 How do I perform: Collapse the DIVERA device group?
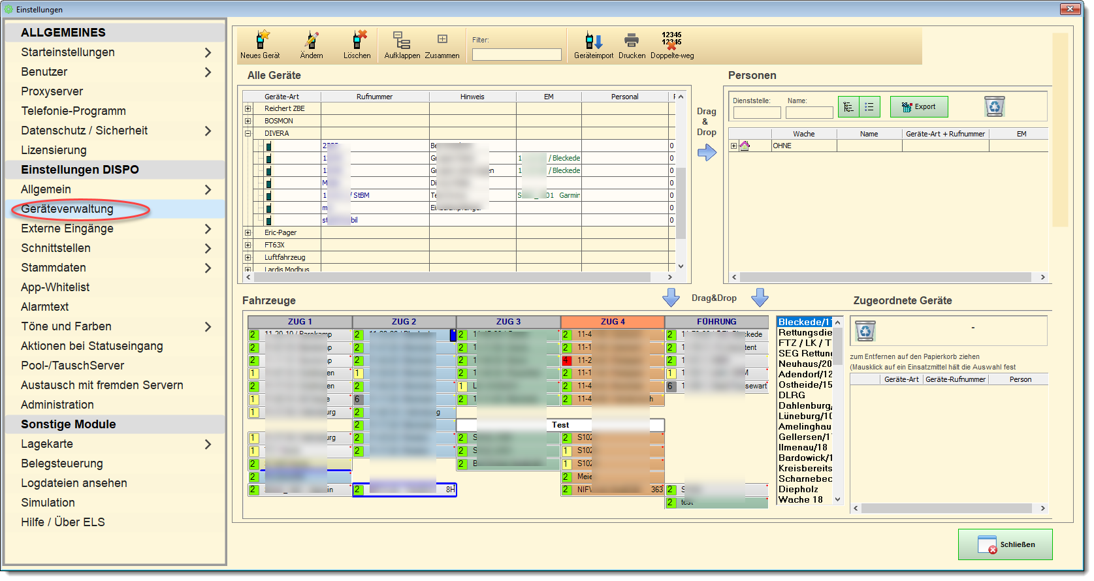pos(248,134)
